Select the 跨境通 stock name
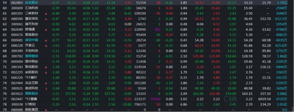294x112 pixels. pos(30,29)
